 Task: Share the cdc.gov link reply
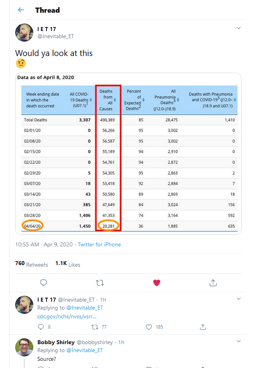point(203,327)
